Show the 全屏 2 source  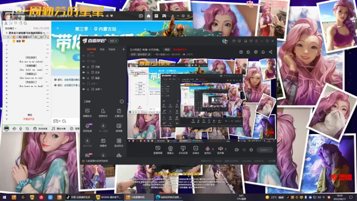83,84
